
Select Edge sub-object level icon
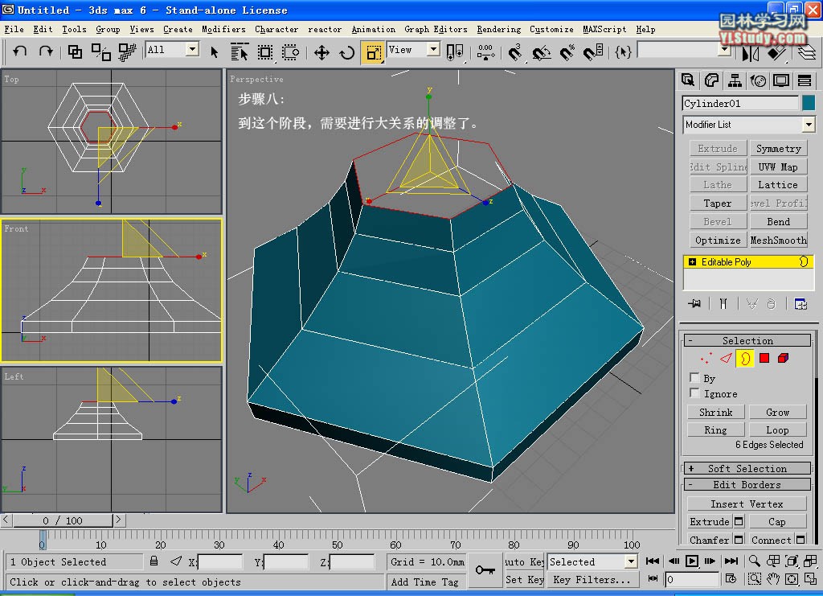click(726, 358)
